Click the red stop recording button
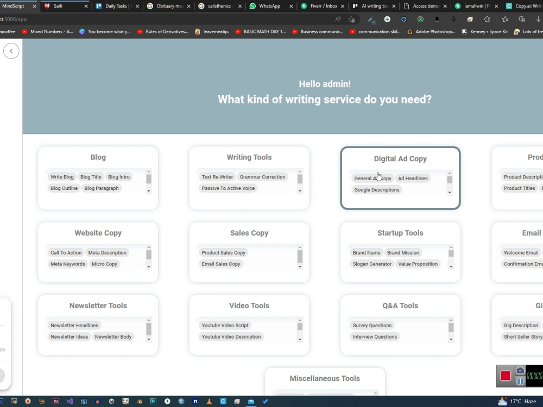543x407 pixels. pos(505,376)
